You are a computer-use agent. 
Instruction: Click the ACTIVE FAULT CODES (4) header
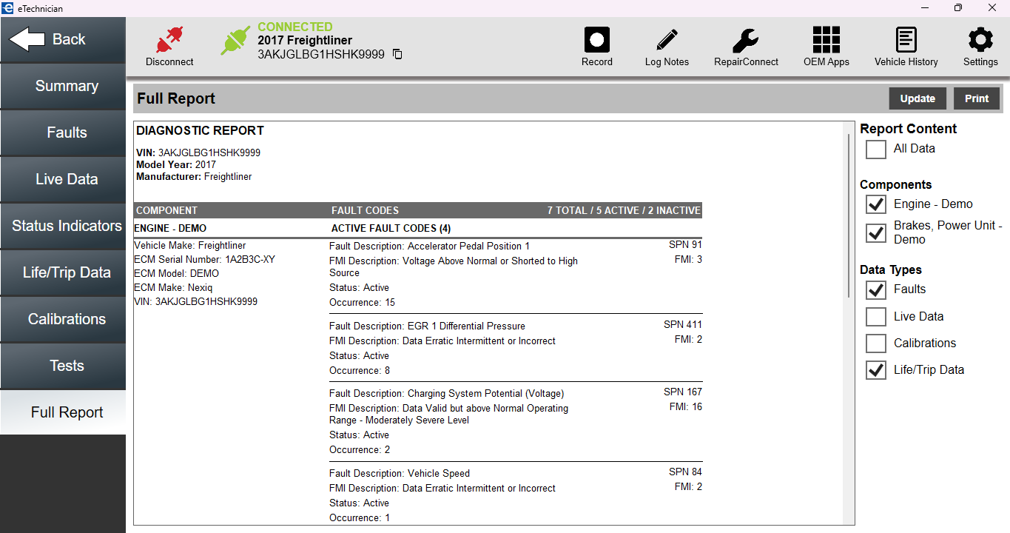(x=391, y=229)
